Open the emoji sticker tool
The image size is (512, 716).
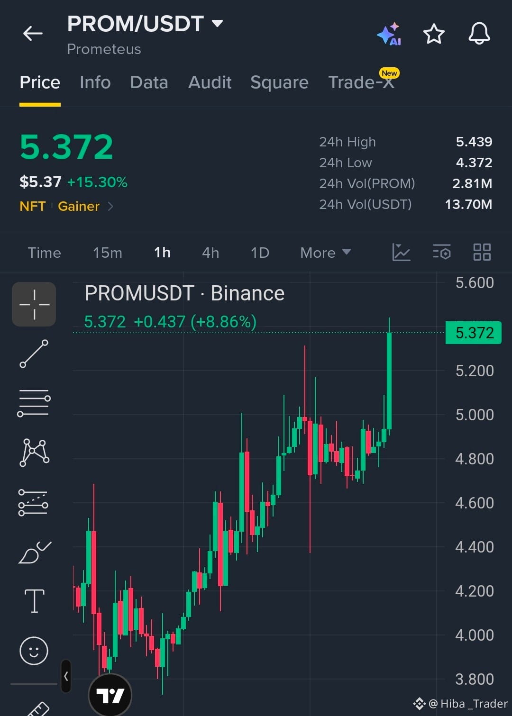tap(34, 651)
